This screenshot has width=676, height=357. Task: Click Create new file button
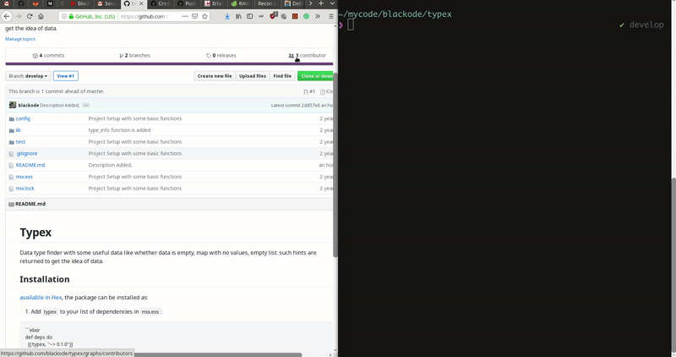point(215,76)
